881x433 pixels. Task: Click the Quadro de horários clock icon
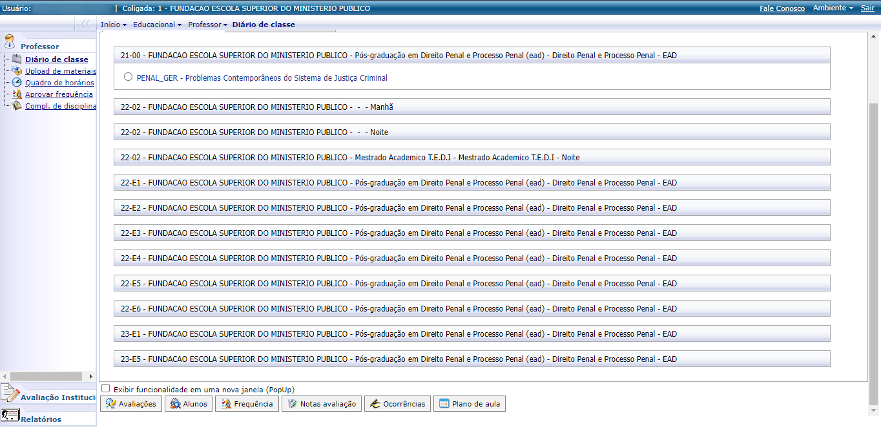pyautogui.click(x=17, y=83)
